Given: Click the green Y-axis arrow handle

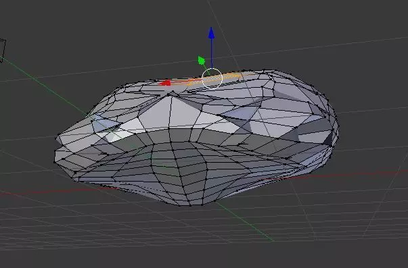Looking at the screenshot, I should 202,61.
